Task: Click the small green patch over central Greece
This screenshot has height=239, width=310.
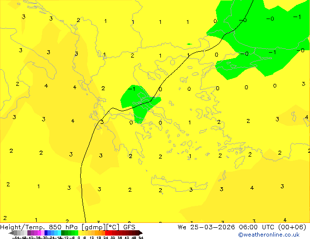Action: [x=141, y=103]
